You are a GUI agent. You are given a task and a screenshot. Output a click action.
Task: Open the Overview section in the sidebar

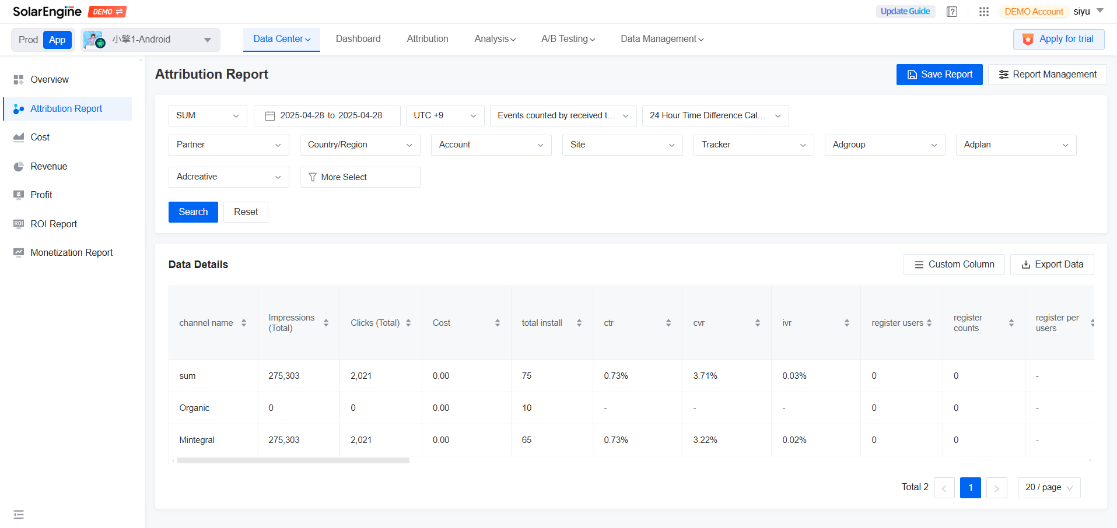pyautogui.click(x=49, y=79)
